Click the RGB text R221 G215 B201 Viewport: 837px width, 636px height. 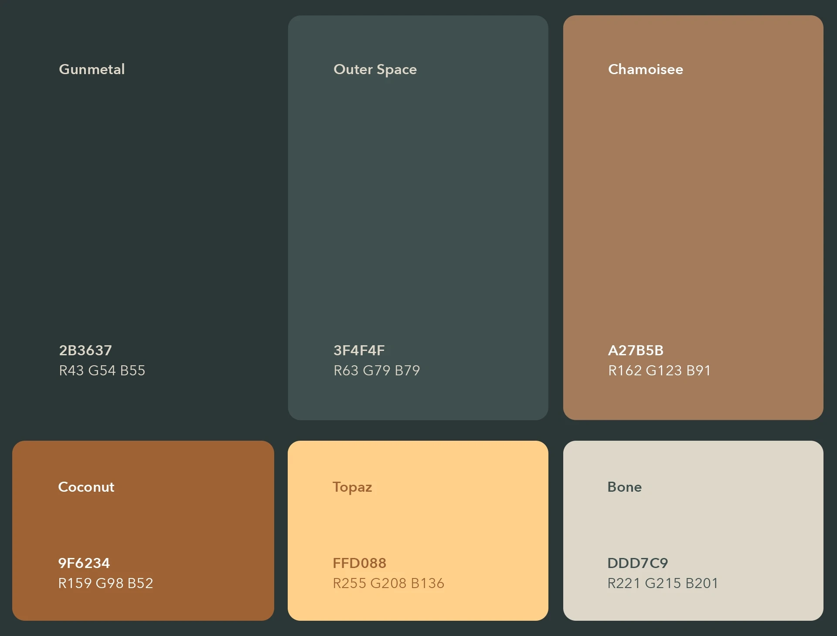(x=663, y=583)
